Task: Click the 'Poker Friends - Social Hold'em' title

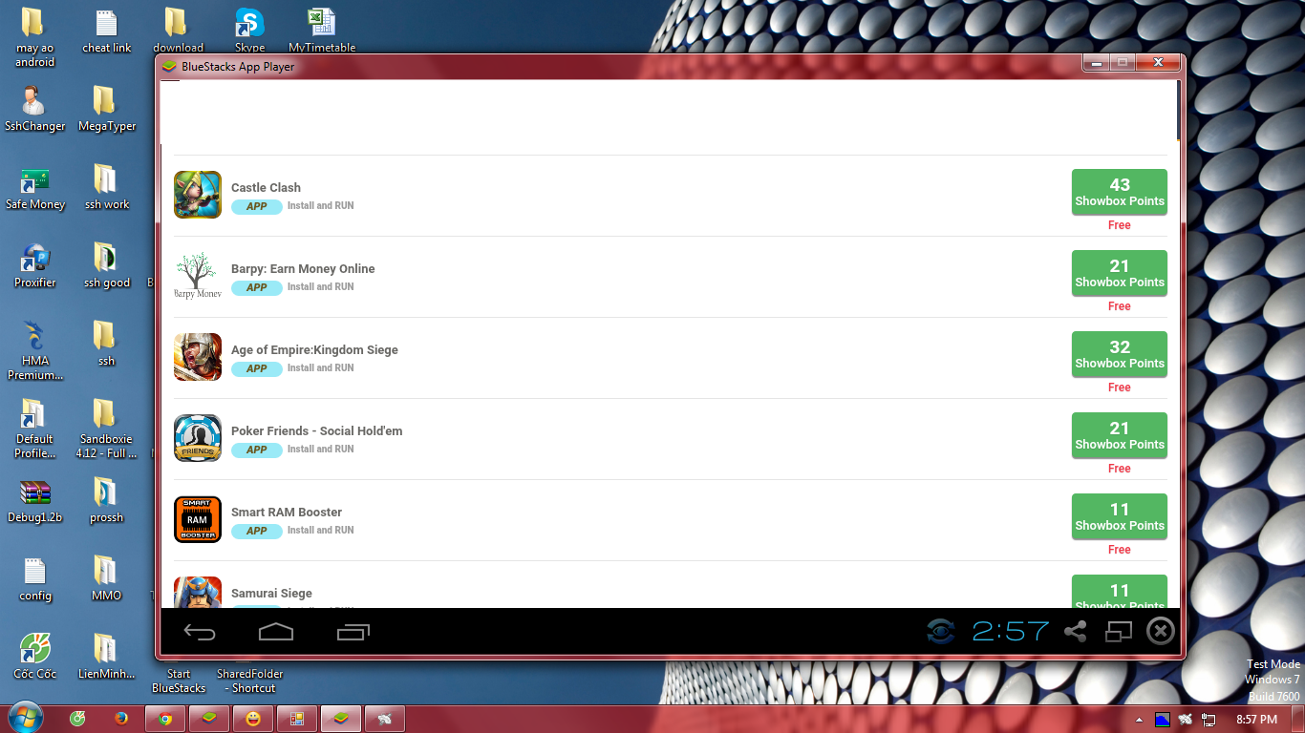Action: 316,431
